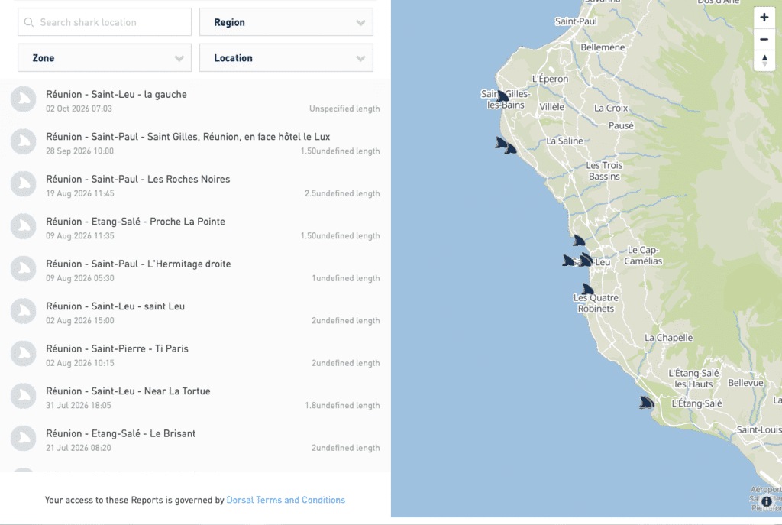Select the shark icon for L'Hermitage droite

coord(24,269)
